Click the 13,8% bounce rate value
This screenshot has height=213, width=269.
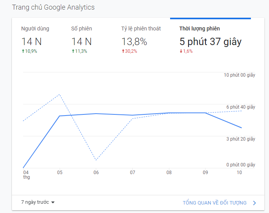coord(134,42)
